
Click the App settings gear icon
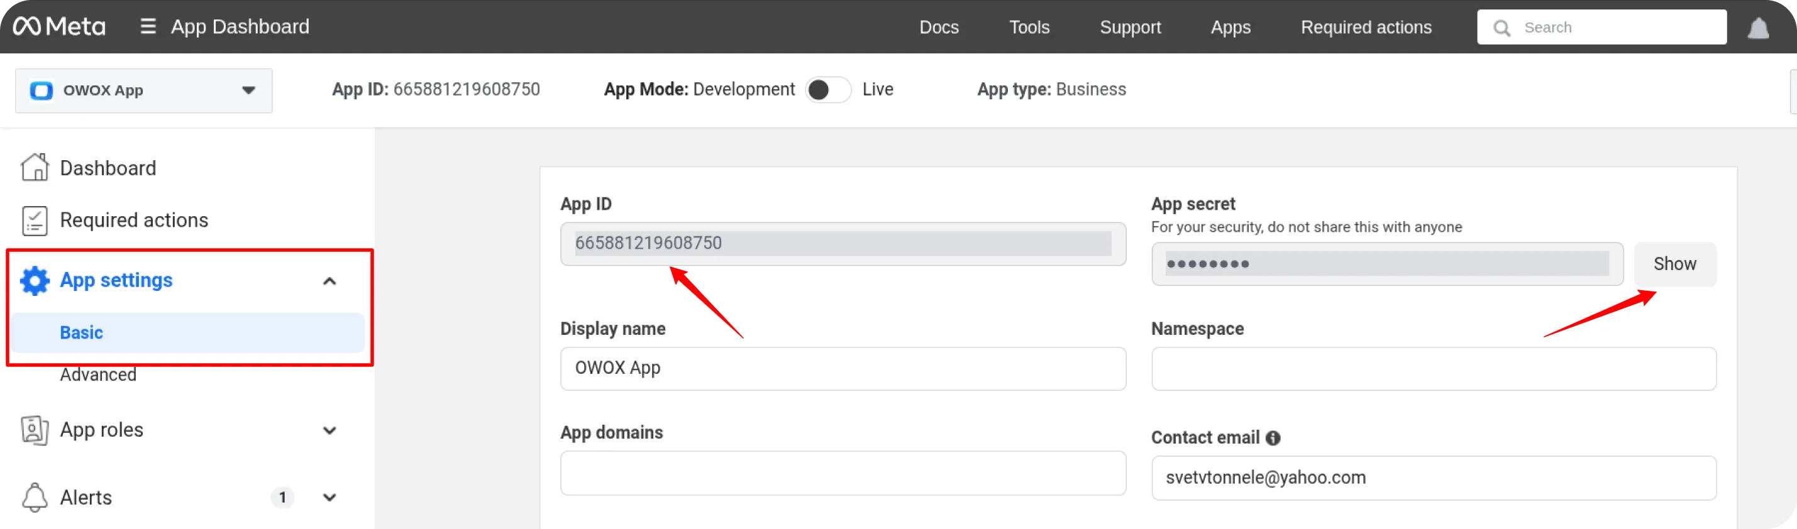coord(34,280)
